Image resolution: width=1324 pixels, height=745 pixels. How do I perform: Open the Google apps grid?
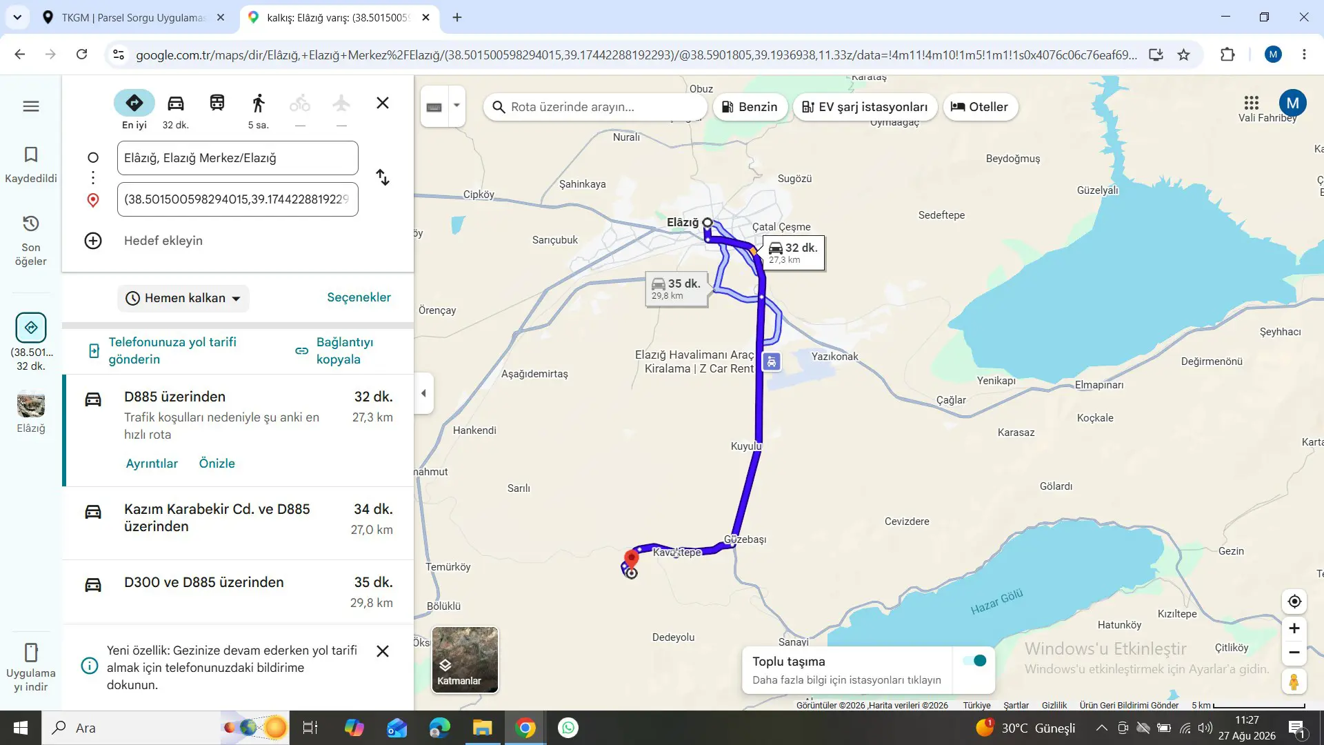click(1252, 103)
